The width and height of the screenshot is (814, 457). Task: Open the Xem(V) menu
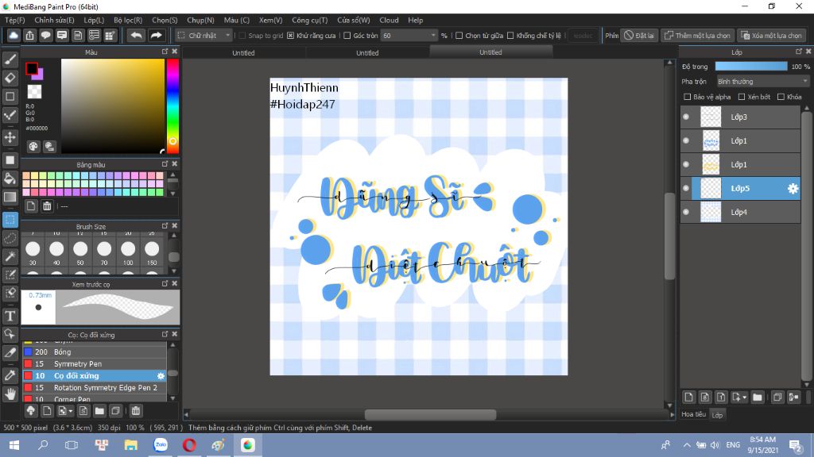click(x=270, y=20)
